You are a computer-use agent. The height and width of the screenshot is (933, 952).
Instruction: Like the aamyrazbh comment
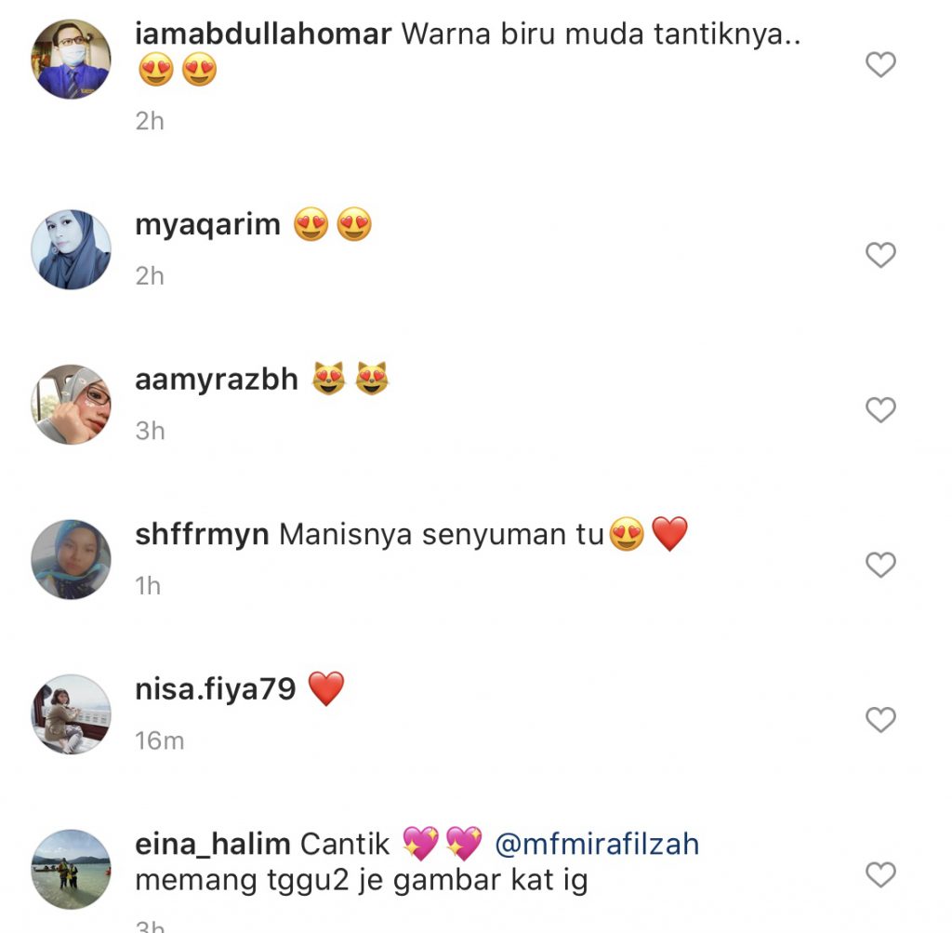880,409
